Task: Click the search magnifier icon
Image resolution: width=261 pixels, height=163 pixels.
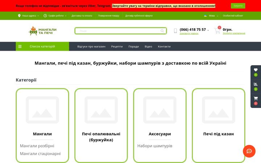Action: point(162,31)
